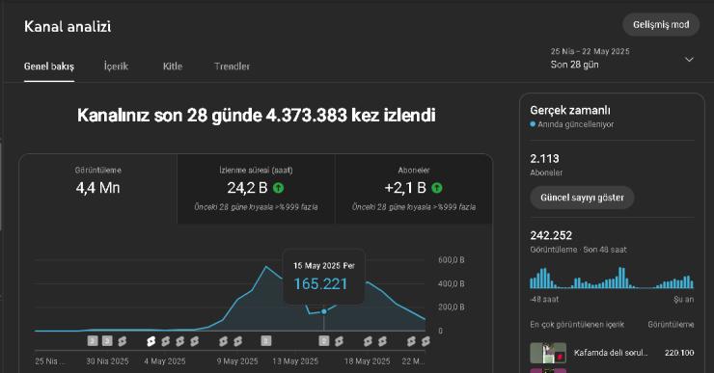This screenshot has height=373, width=714.
Task: Click the Kanal analizi page title
Action: point(68,26)
